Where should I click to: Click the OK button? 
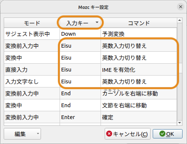click(168, 134)
